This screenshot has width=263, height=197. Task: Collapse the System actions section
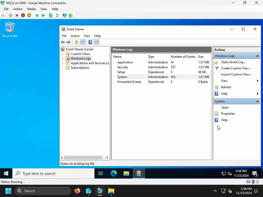pos(257,101)
